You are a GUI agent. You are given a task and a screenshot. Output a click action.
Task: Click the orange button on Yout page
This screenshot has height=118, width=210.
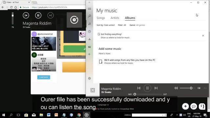74,67
